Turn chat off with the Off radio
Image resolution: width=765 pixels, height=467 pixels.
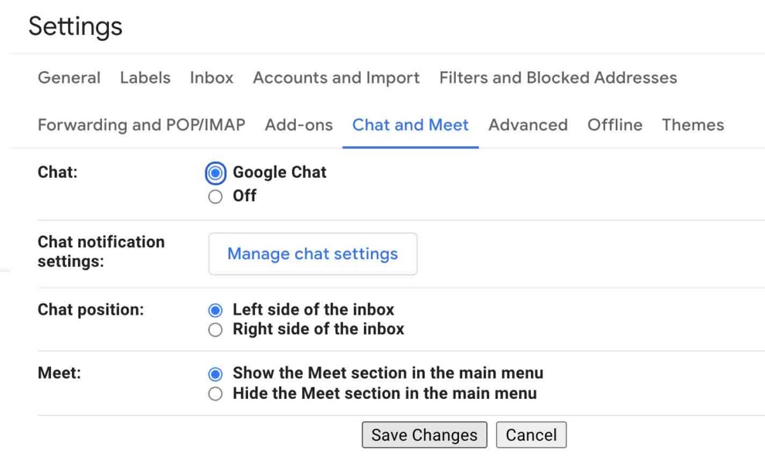coord(216,196)
